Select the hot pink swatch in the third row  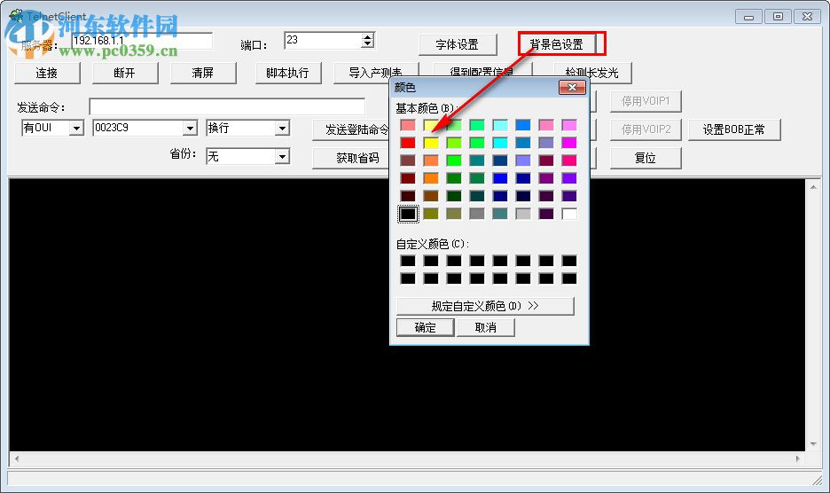pos(569,160)
